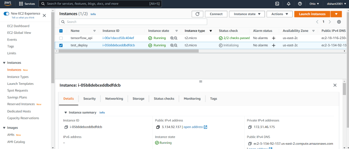Close the instance details panel

[335, 85]
